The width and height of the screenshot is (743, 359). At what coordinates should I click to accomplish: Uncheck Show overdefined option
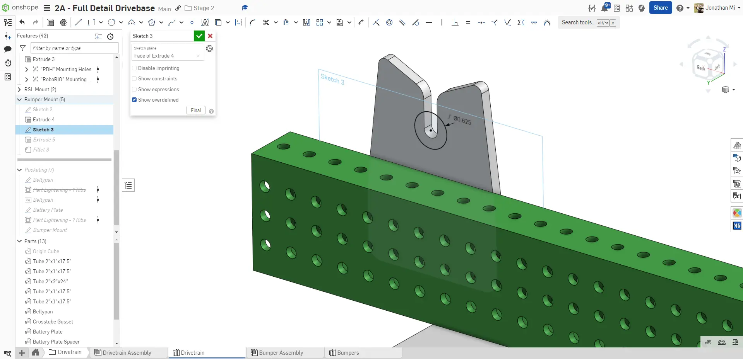[x=134, y=100]
